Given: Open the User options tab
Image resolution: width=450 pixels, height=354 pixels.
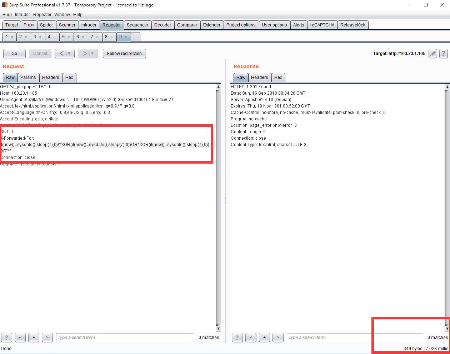Looking at the screenshot, I should pyautogui.click(x=274, y=25).
